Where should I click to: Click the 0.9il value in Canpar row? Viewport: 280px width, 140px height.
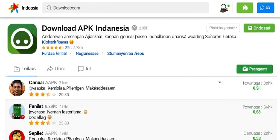tap(257, 88)
